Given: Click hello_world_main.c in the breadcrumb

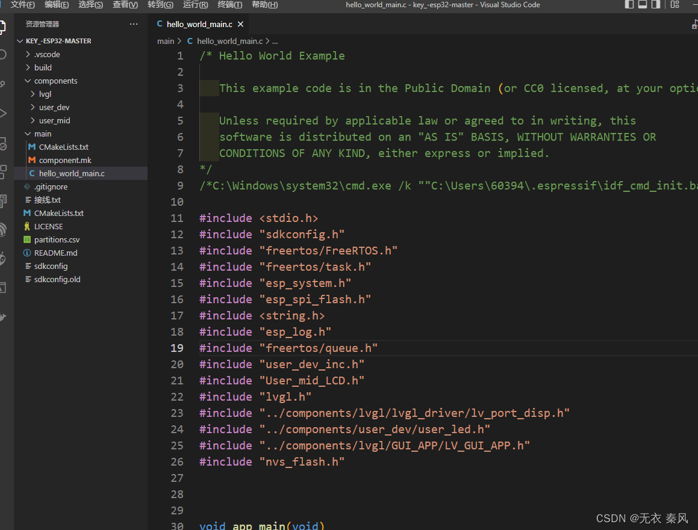Looking at the screenshot, I should [x=229, y=41].
